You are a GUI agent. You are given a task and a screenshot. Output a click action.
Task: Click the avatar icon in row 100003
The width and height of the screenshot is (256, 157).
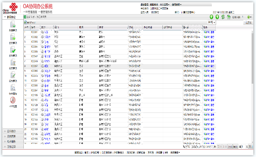pyautogui.click(x=42, y=42)
